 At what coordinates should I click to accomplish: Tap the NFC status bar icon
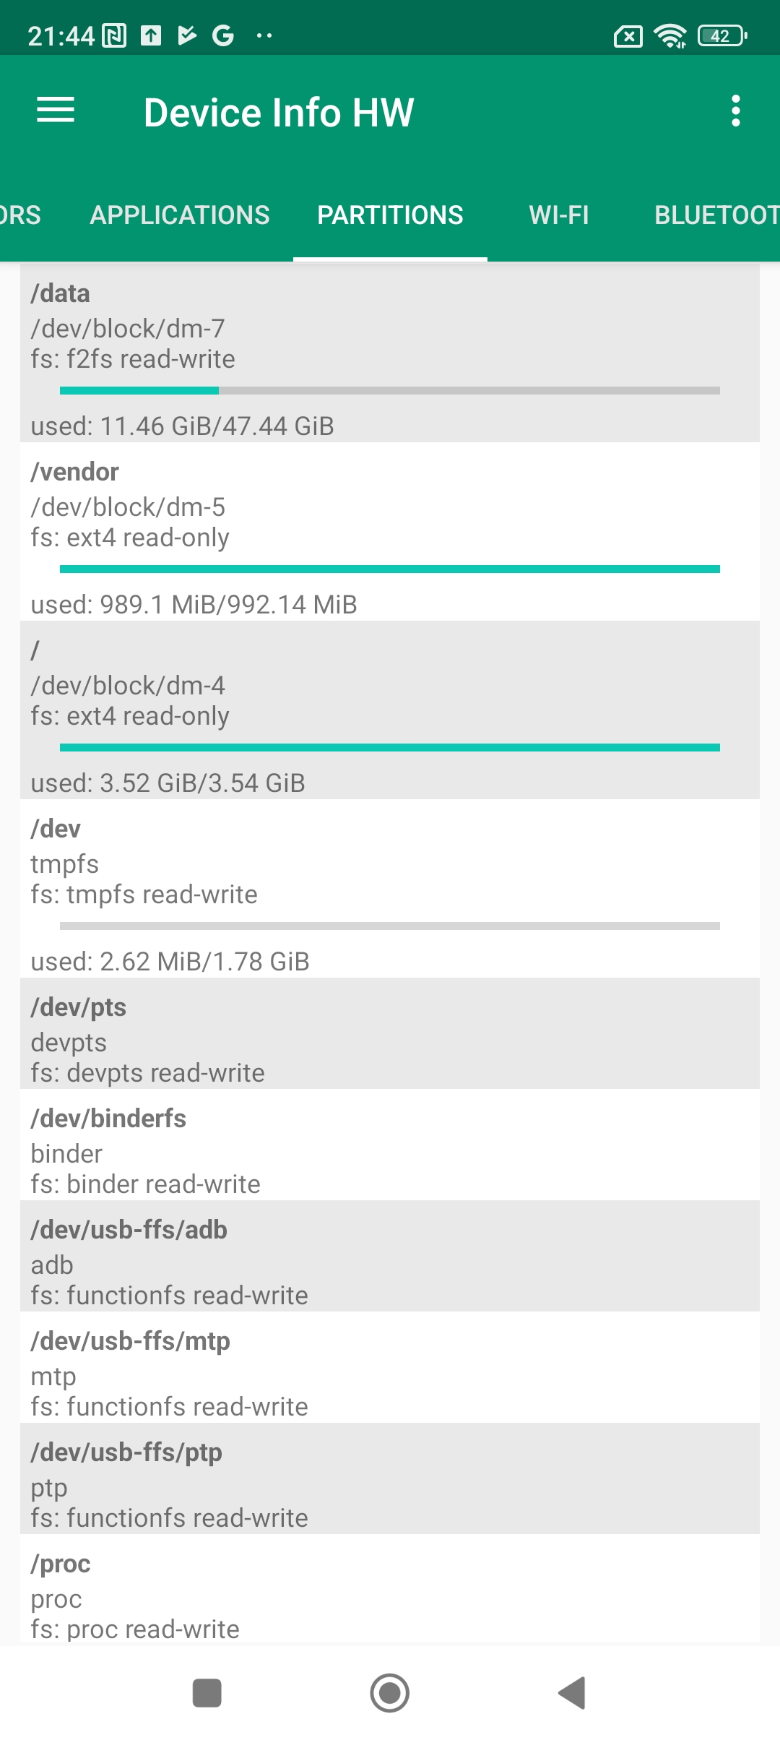[x=114, y=35]
